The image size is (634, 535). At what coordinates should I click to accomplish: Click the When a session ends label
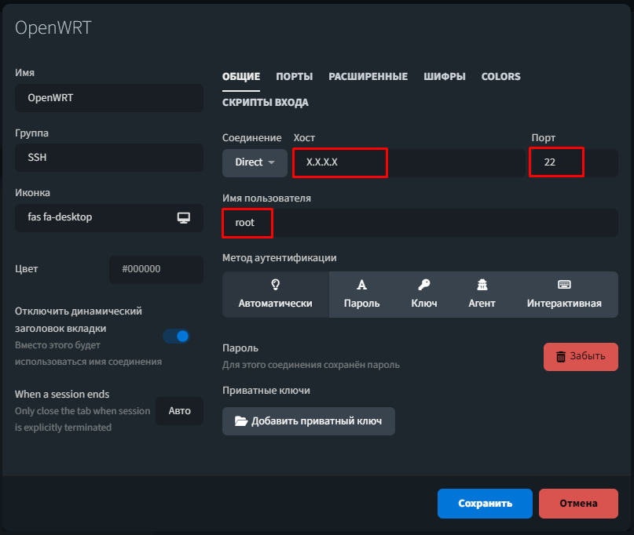point(62,394)
